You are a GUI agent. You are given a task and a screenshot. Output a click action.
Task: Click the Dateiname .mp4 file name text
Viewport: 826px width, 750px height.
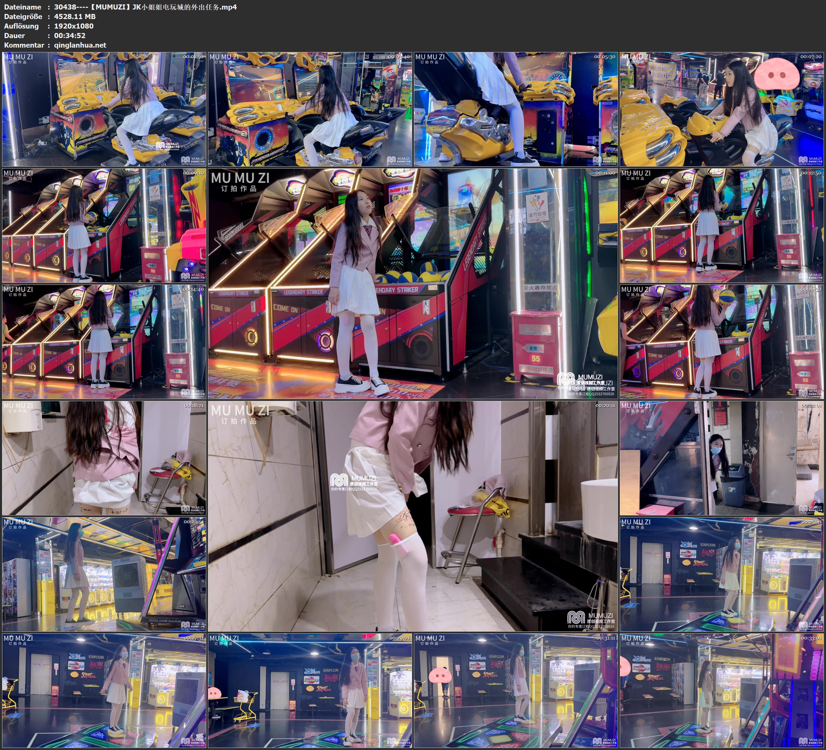pyautogui.click(x=145, y=7)
